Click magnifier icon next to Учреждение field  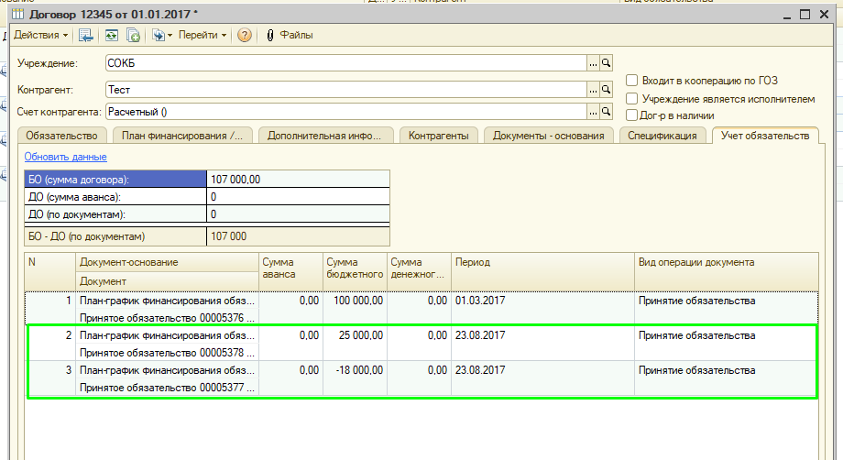point(606,63)
